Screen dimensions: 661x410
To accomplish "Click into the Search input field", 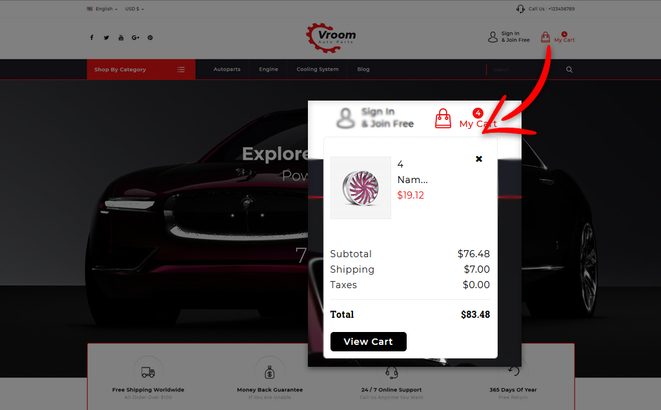I will (x=525, y=70).
